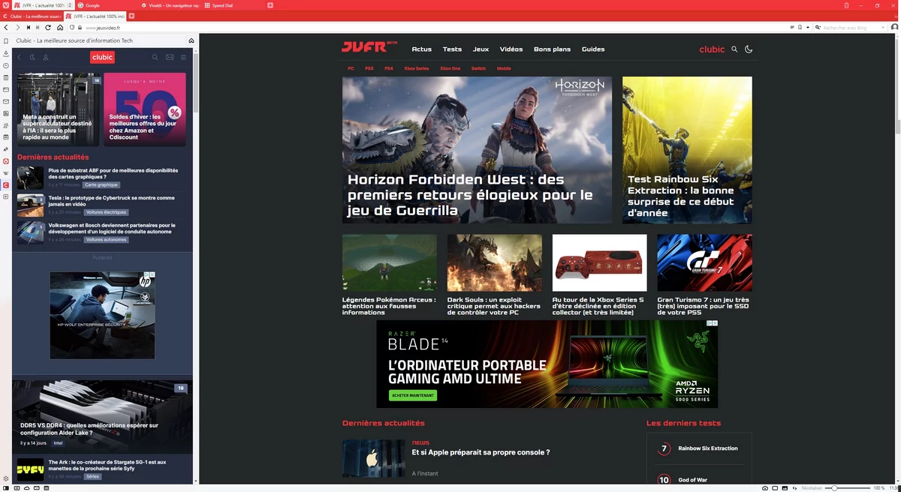Switch to the Vivaldi navigateur tab
Image resolution: width=901 pixels, height=492 pixels.
(x=170, y=5)
